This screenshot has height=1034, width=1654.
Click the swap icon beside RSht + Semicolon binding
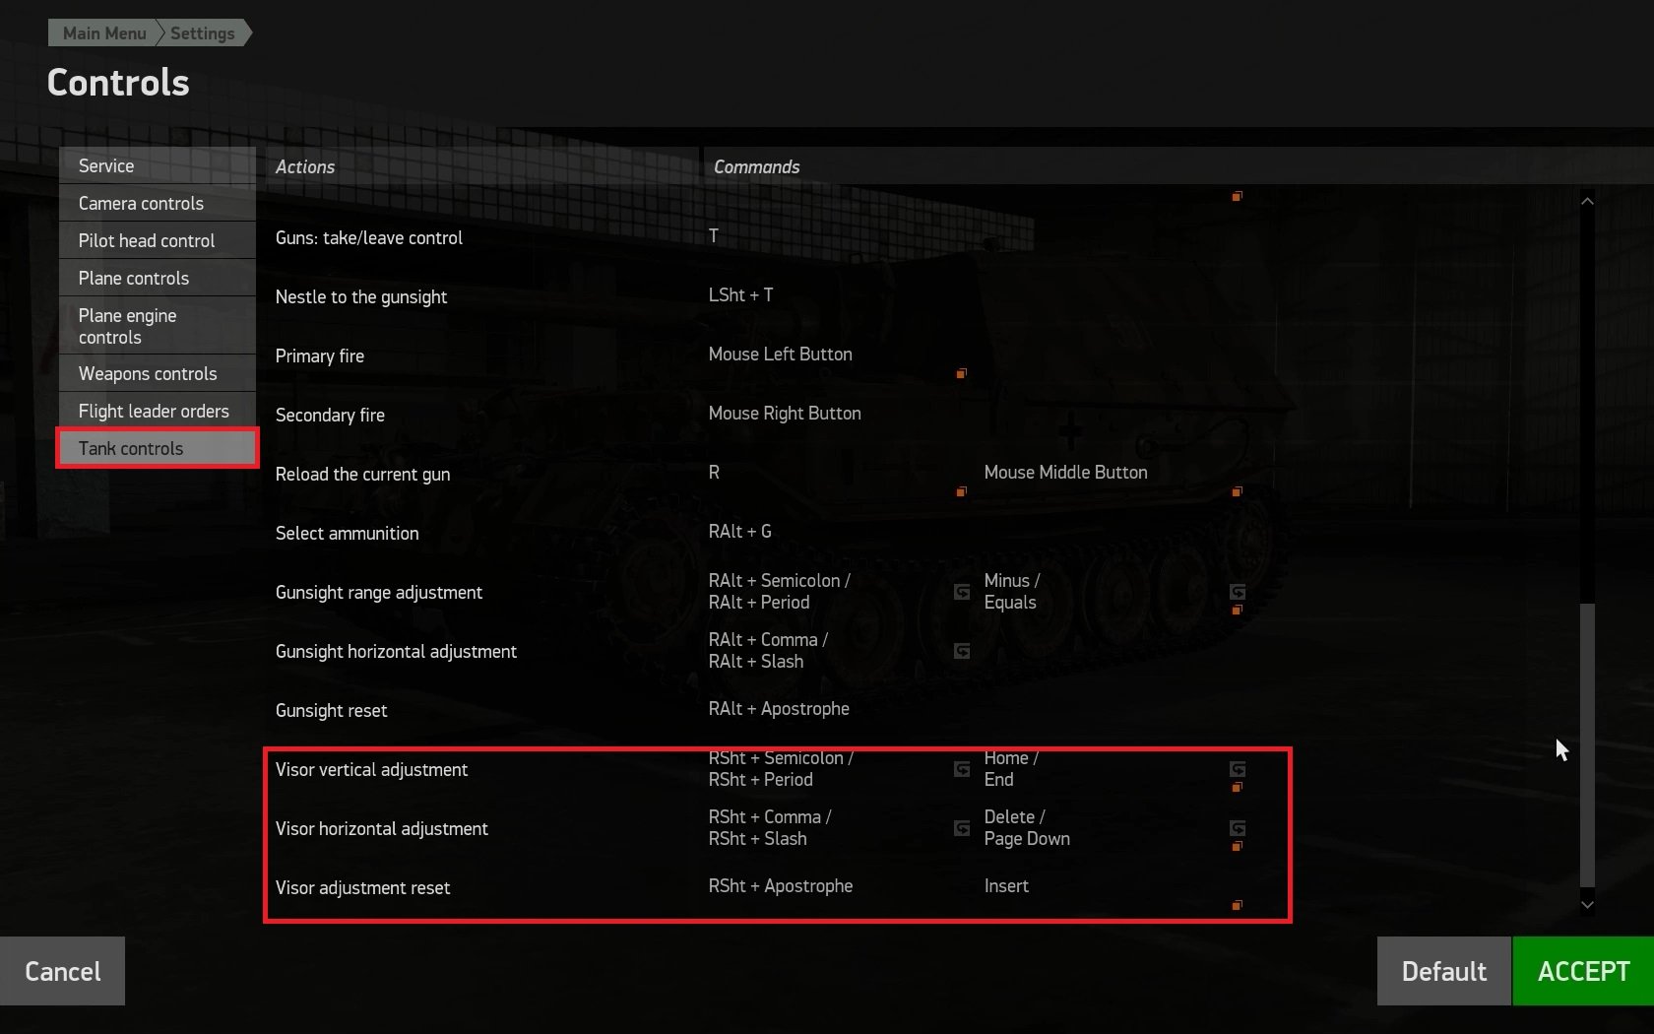coord(962,769)
